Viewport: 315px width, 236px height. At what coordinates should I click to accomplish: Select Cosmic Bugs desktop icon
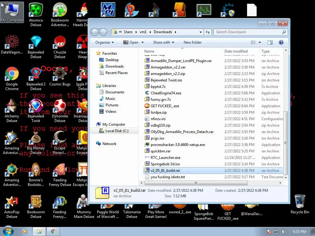pyautogui.click(x=60, y=76)
